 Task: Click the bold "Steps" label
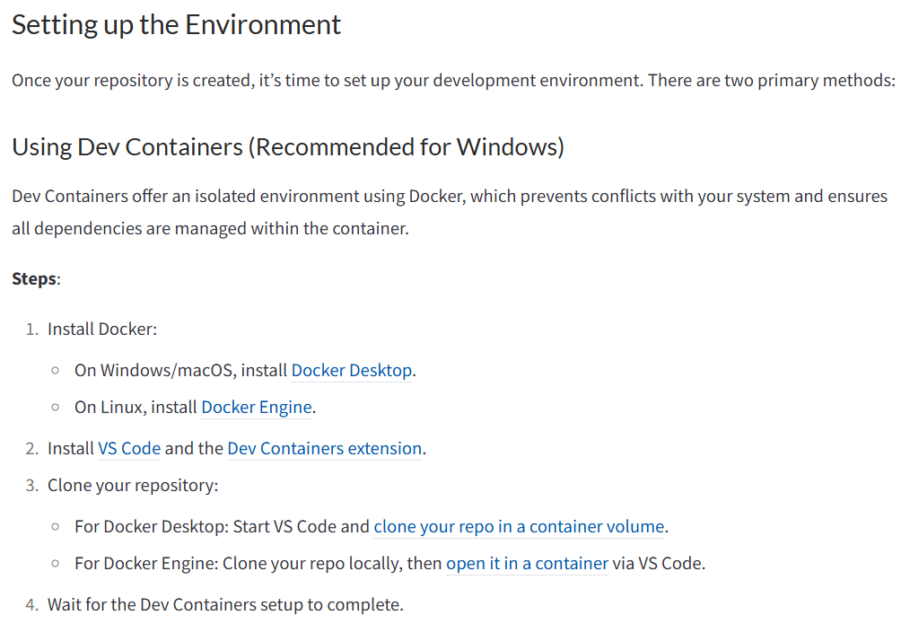[34, 278]
